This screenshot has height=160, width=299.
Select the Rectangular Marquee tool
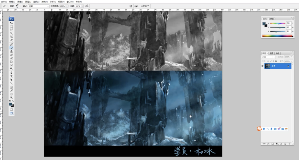pos(12,26)
